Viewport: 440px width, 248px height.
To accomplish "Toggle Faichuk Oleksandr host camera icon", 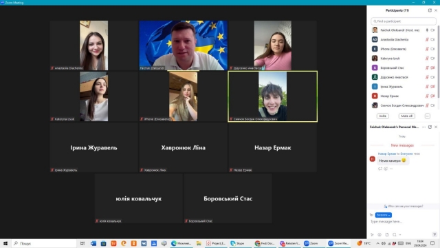I will [x=432, y=30].
